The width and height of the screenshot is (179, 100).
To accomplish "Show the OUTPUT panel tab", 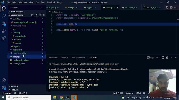I will (65, 57).
